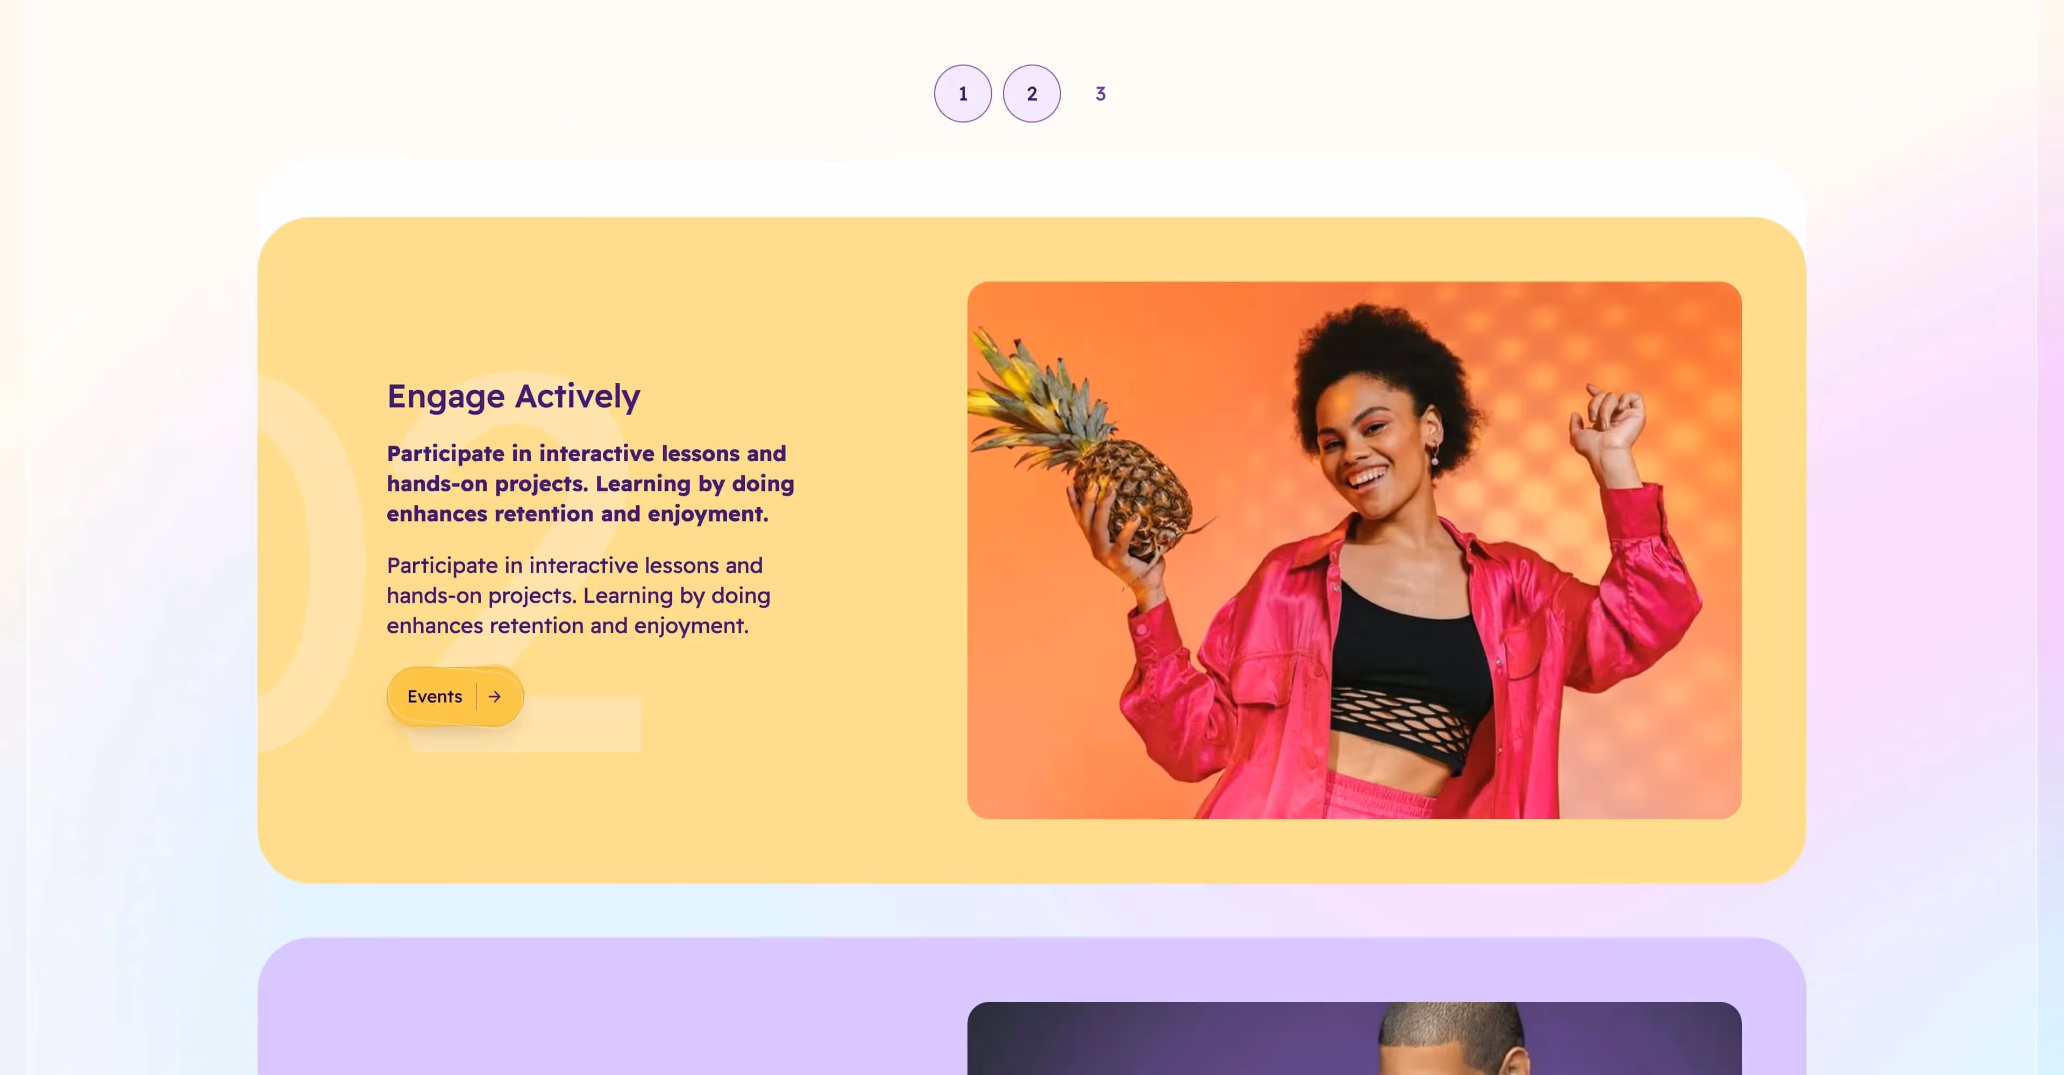
Task: Open the Events button
Action: 455,697
